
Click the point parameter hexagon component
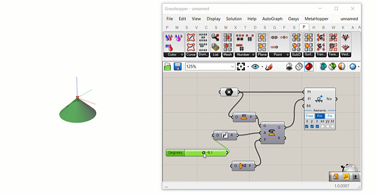[x=229, y=92]
